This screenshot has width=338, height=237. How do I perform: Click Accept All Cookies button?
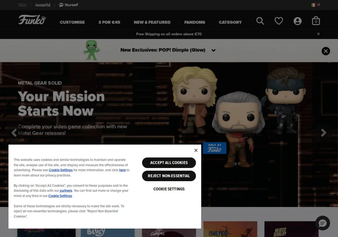click(x=169, y=163)
